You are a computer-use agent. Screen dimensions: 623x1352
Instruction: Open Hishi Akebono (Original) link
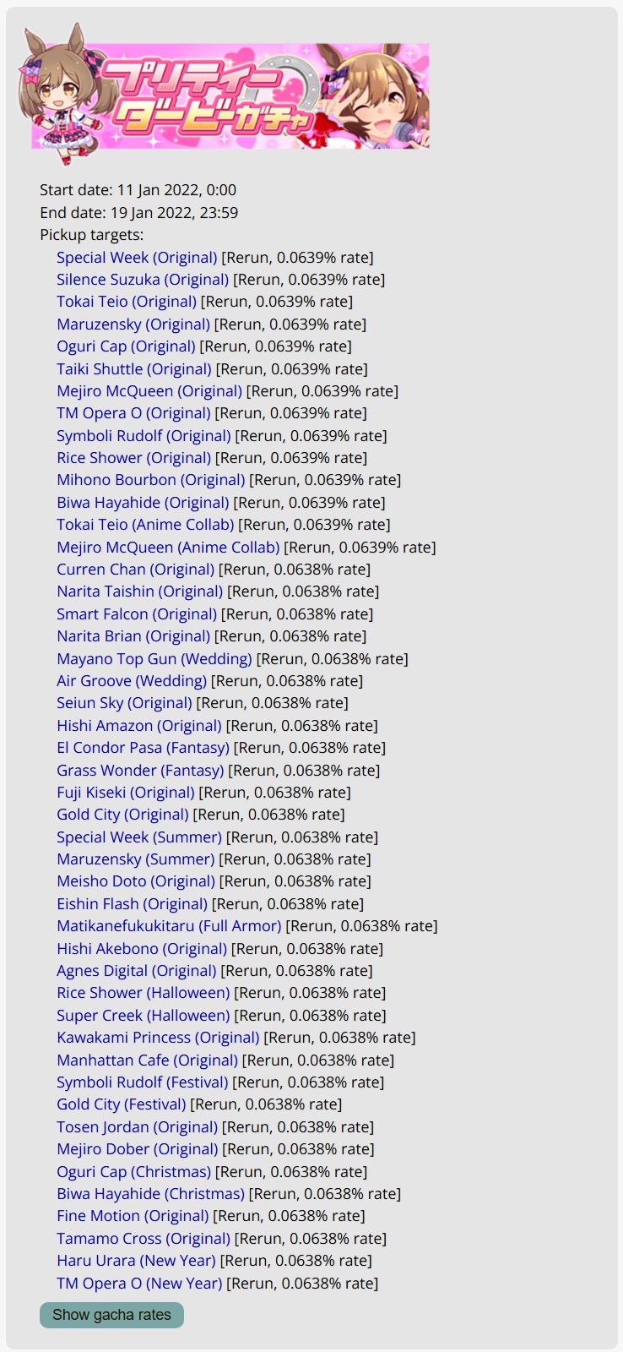pyautogui.click(x=142, y=949)
